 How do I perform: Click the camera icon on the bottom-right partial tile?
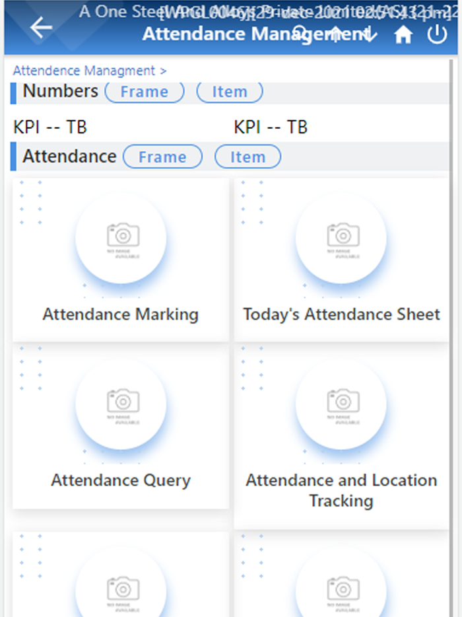[341, 587]
